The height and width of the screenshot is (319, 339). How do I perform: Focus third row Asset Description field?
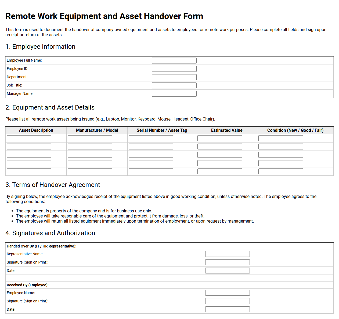29,155
